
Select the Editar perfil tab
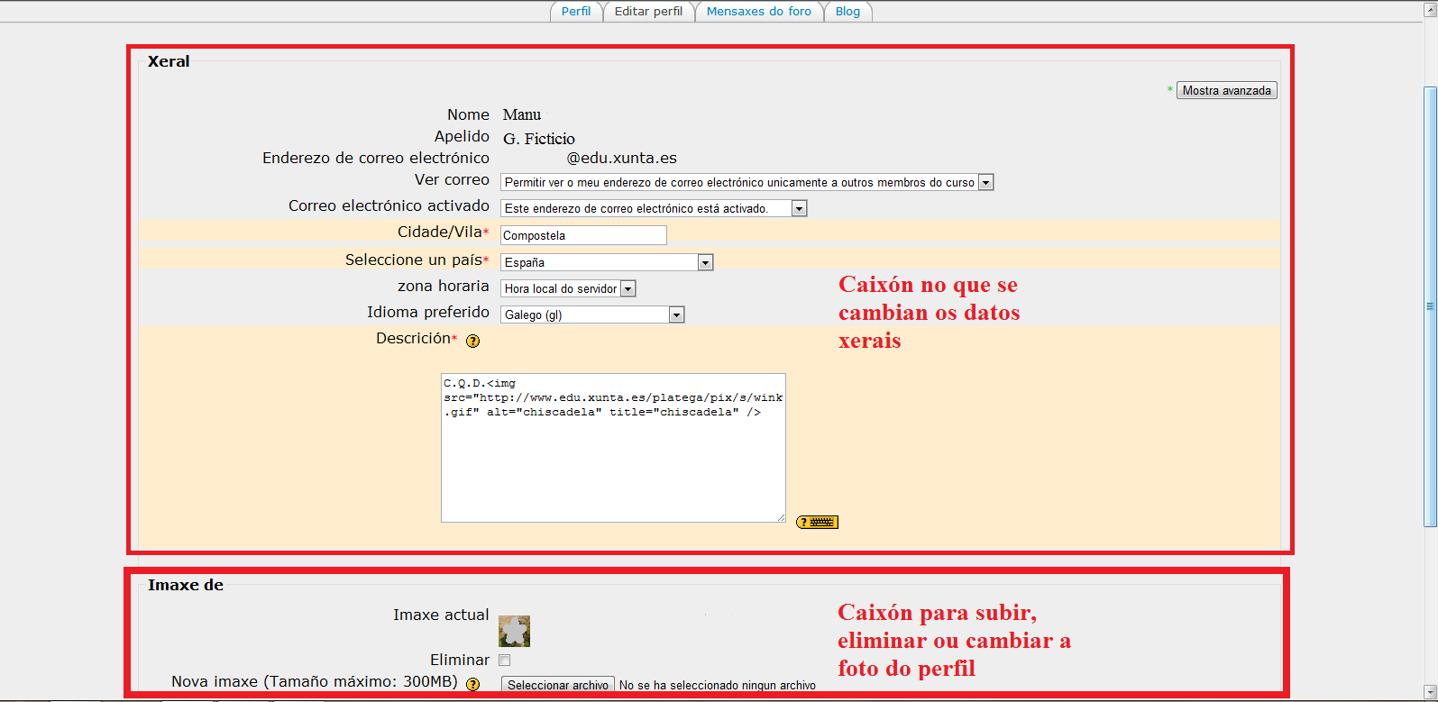pos(648,12)
